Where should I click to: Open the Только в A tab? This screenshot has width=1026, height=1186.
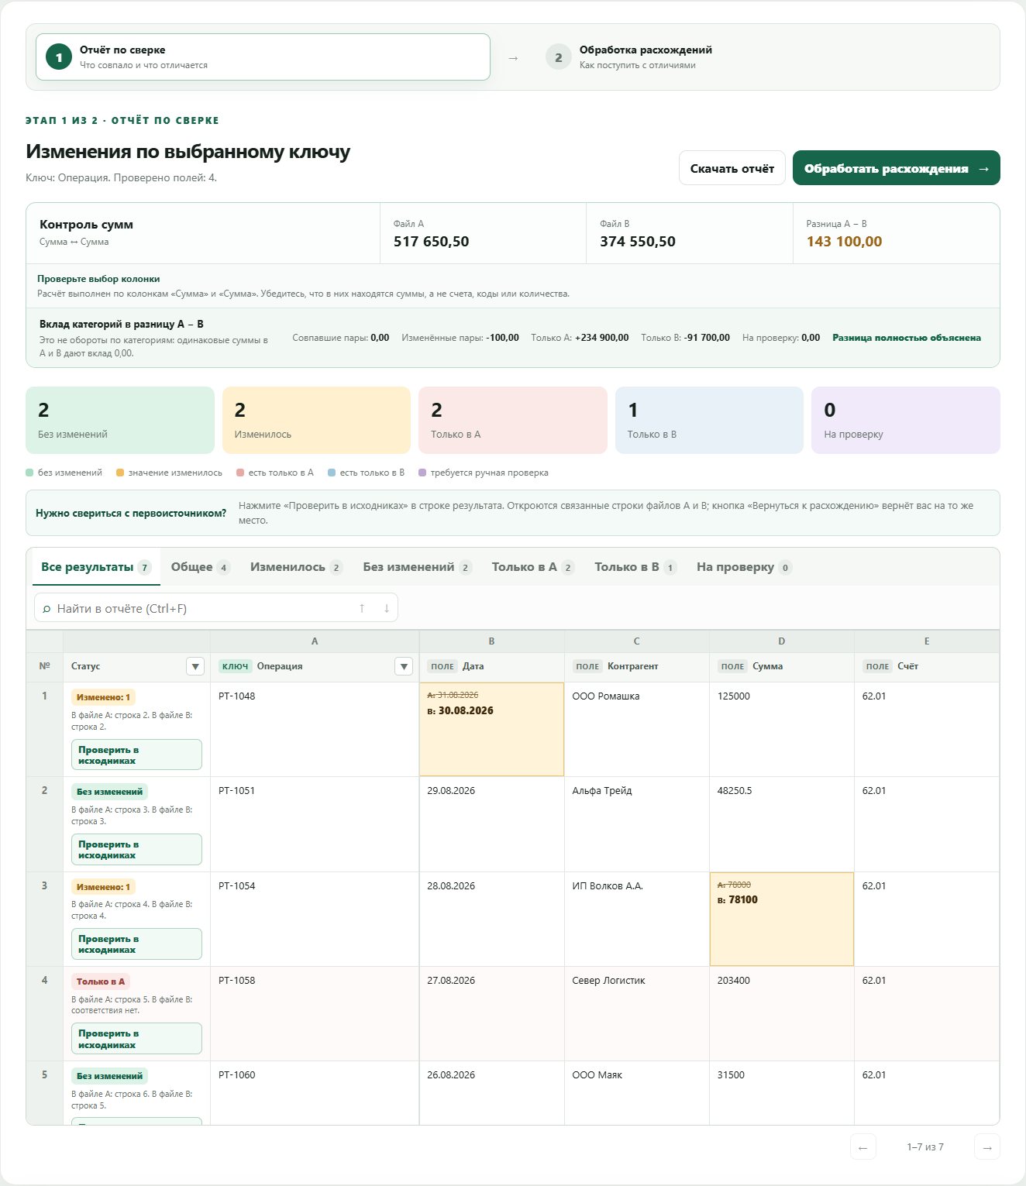coord(532,567)
